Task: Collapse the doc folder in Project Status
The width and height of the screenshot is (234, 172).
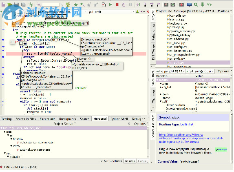Action: pyautogui.click(x=5, y=132)
